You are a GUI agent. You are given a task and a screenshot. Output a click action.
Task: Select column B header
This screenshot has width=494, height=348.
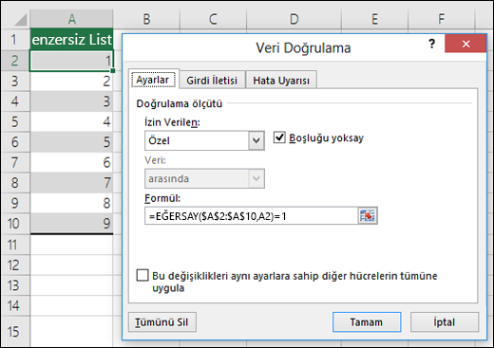[x=146, y=19]
